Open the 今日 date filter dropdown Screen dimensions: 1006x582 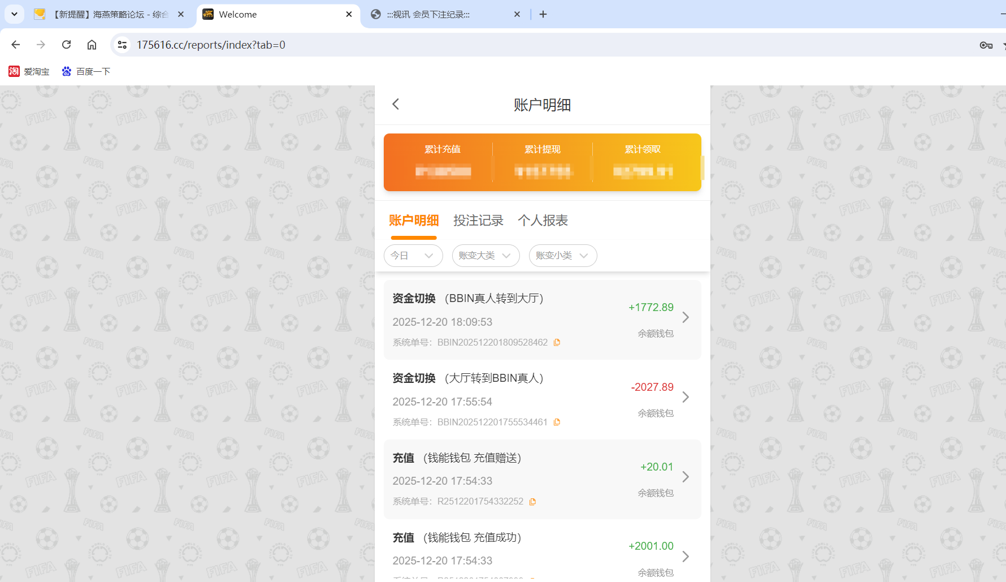[413, 256]
